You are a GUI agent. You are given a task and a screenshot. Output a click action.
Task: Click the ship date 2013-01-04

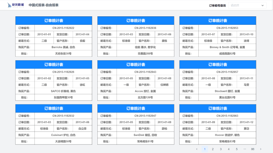83,34
